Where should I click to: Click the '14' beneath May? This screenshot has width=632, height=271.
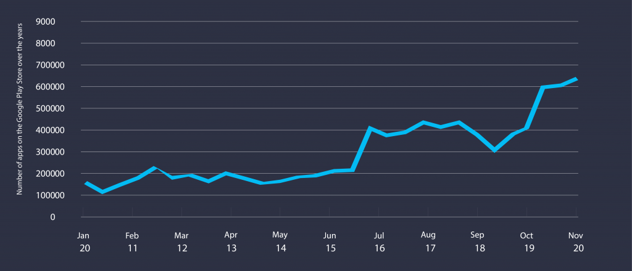point(281,248)
